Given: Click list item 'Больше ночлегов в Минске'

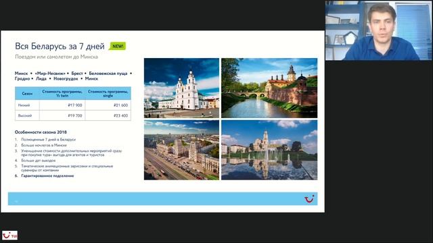Looking at the screenshot, I should click(x=44, y=145).
